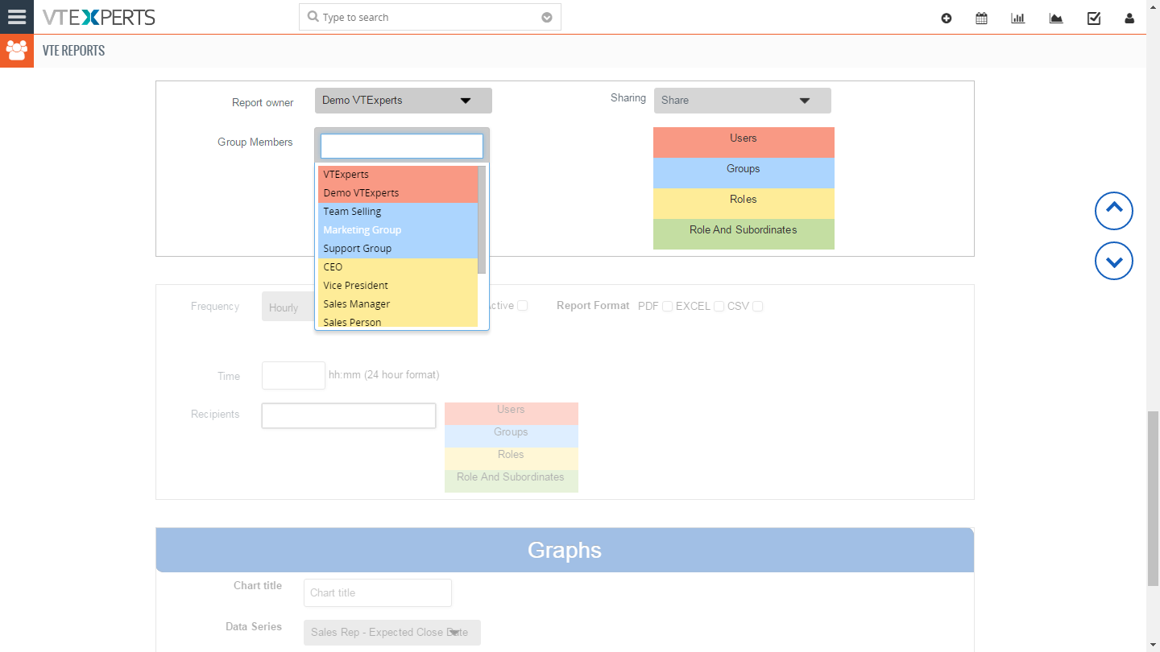
Task: Click Role And Subordinates swatch beside Recipients
Action: [x=512, y=481]
